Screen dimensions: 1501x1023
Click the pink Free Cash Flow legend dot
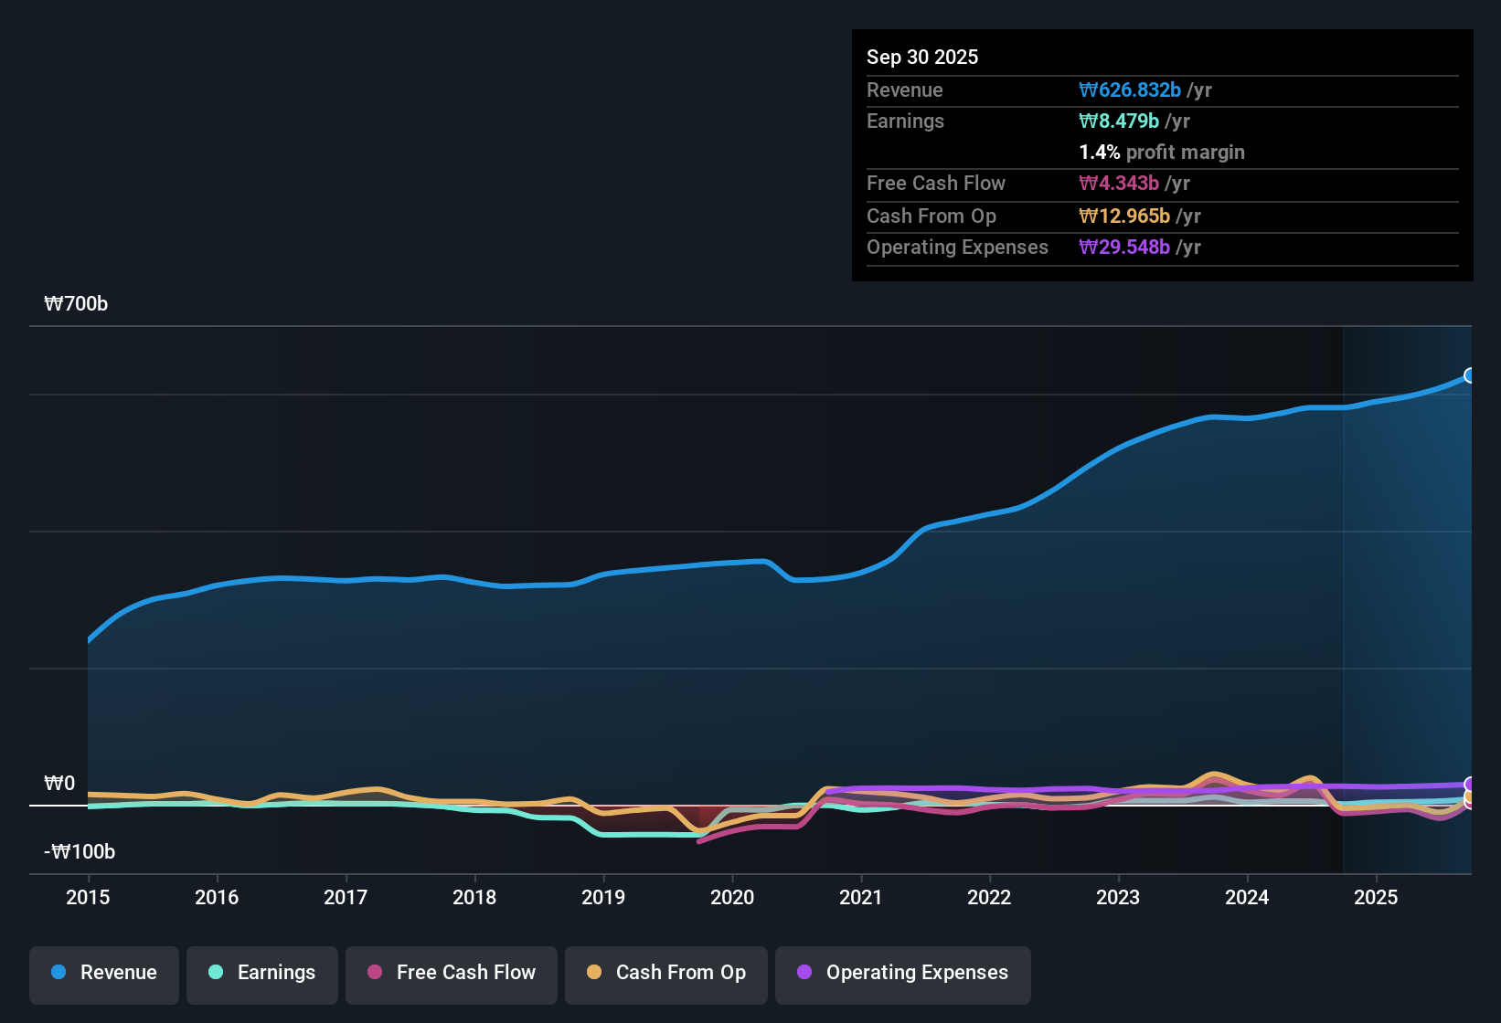click(374, 973)
